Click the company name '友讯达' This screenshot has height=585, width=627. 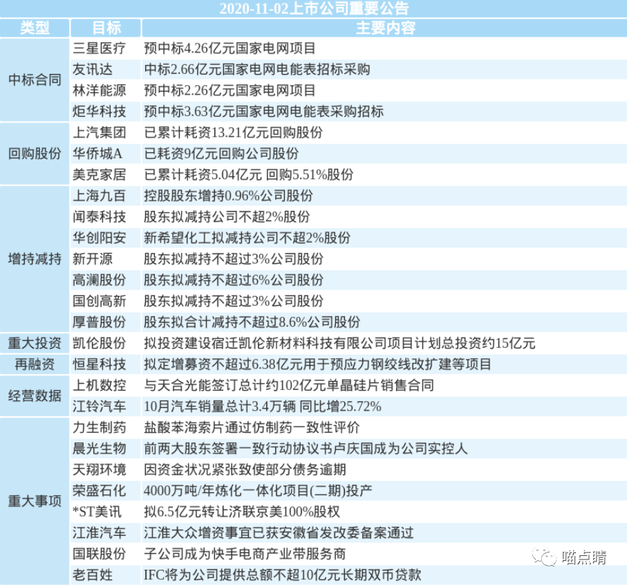(x=93, y=69)
